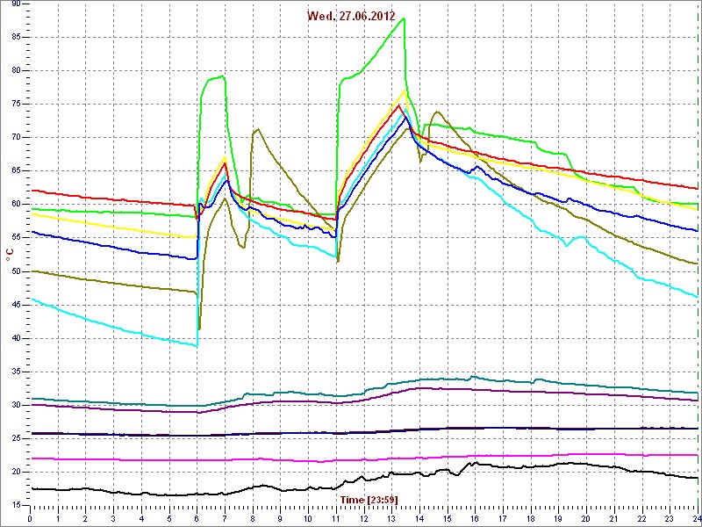Click hour 14 on the time axis
The width and height of the screenshot is (702, 527).
pyautogui.click(x=420, y=517)
